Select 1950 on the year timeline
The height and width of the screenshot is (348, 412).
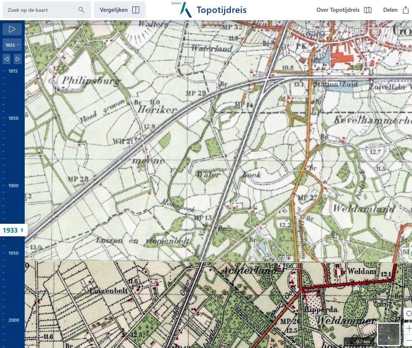click(13, 253)
